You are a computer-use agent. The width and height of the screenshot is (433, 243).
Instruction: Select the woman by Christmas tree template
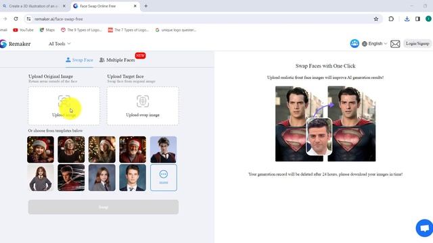point(102,150)
